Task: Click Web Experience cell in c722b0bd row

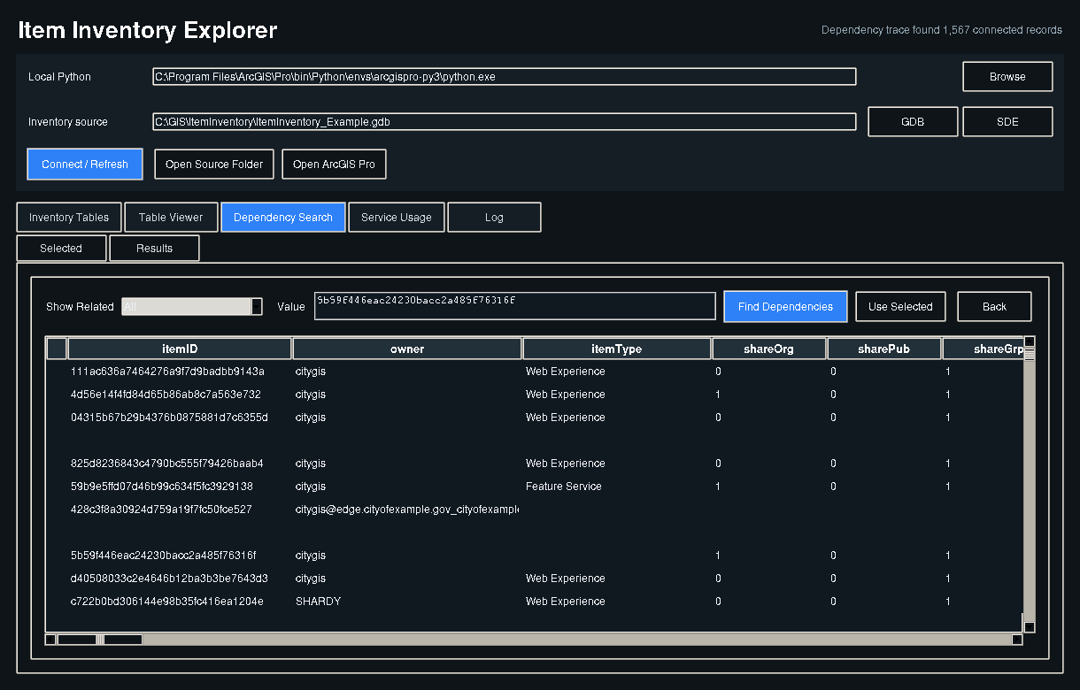Action: [x=566, y=602]
